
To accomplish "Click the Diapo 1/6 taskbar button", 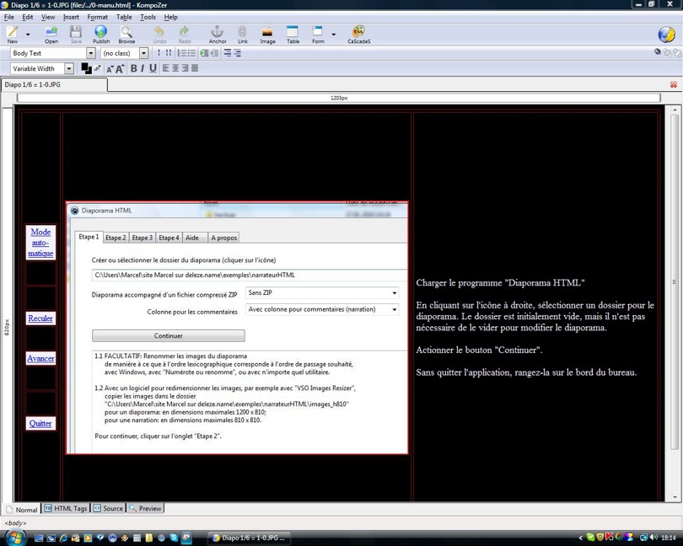I will point(249,538).
